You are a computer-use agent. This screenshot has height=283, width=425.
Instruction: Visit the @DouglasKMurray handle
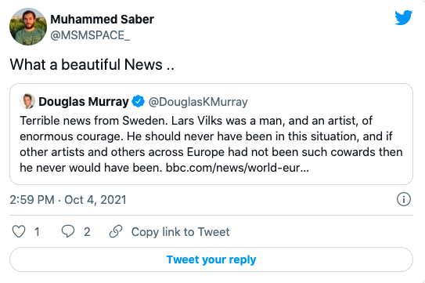pos(198,102)
